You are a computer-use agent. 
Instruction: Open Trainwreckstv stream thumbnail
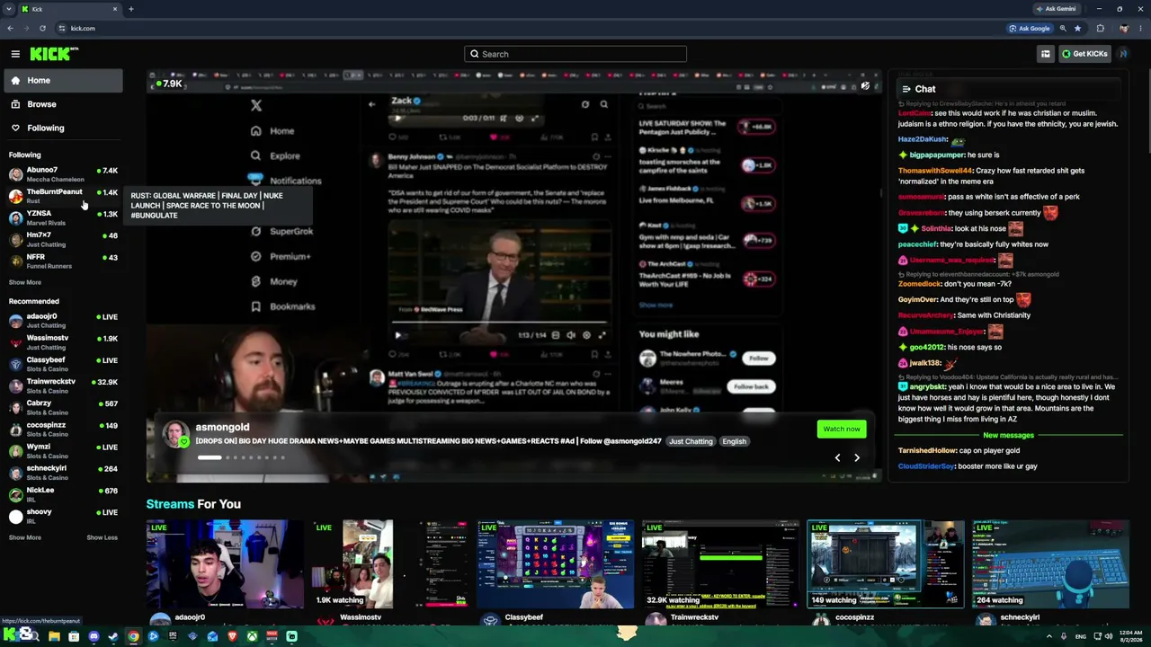[x=721, y=563]
